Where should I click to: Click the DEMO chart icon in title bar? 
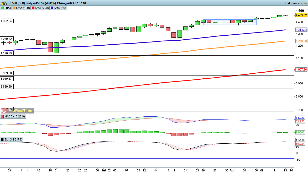point(3,3)
